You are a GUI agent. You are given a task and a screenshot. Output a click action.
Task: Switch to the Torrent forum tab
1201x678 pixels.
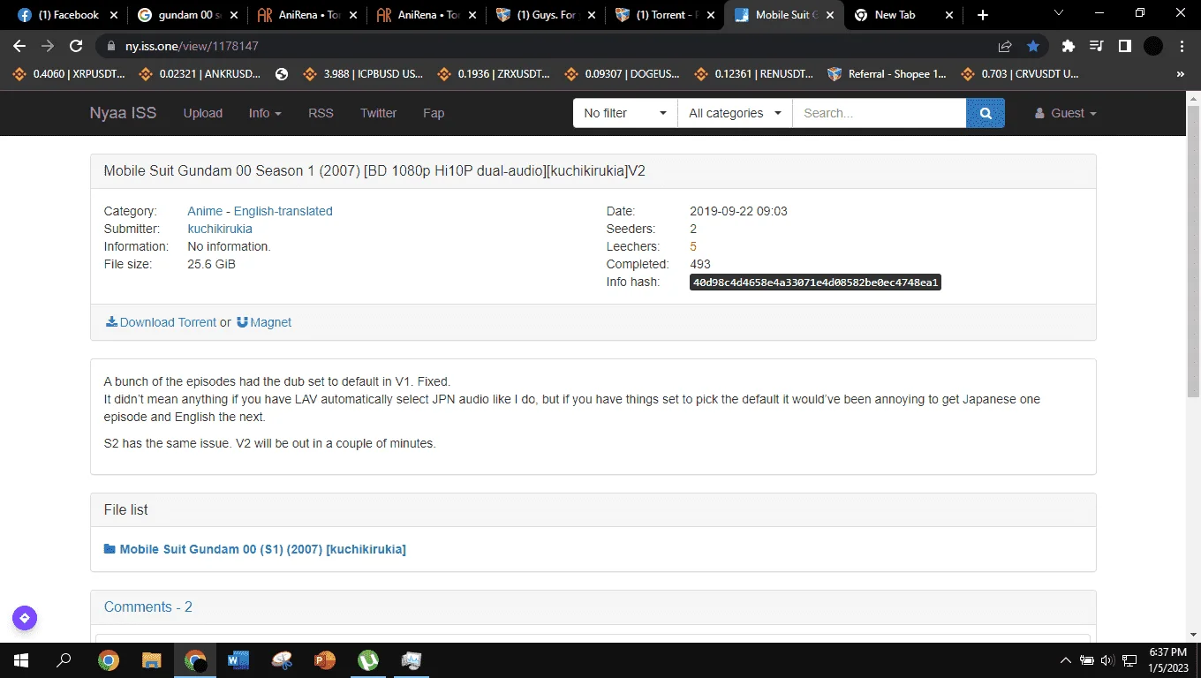coord(664,15)
